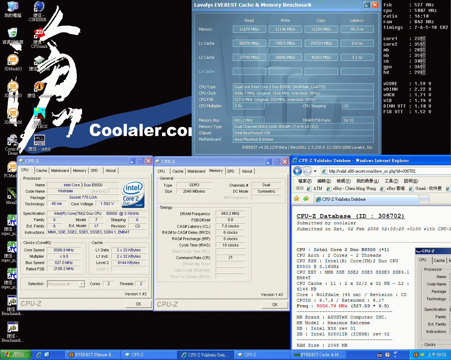This screenshot has height=360, width=451.
Task: Switch to Mainboard tab in CPU-Z processor window
Action: [x=60, y=171]
